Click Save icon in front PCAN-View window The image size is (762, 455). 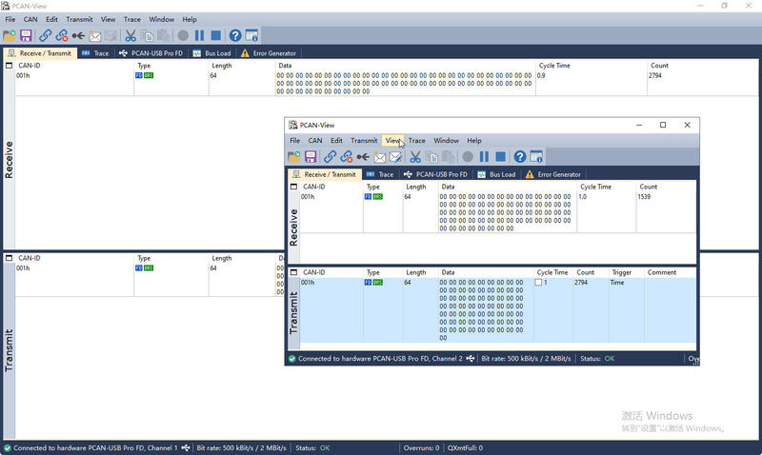311,156
